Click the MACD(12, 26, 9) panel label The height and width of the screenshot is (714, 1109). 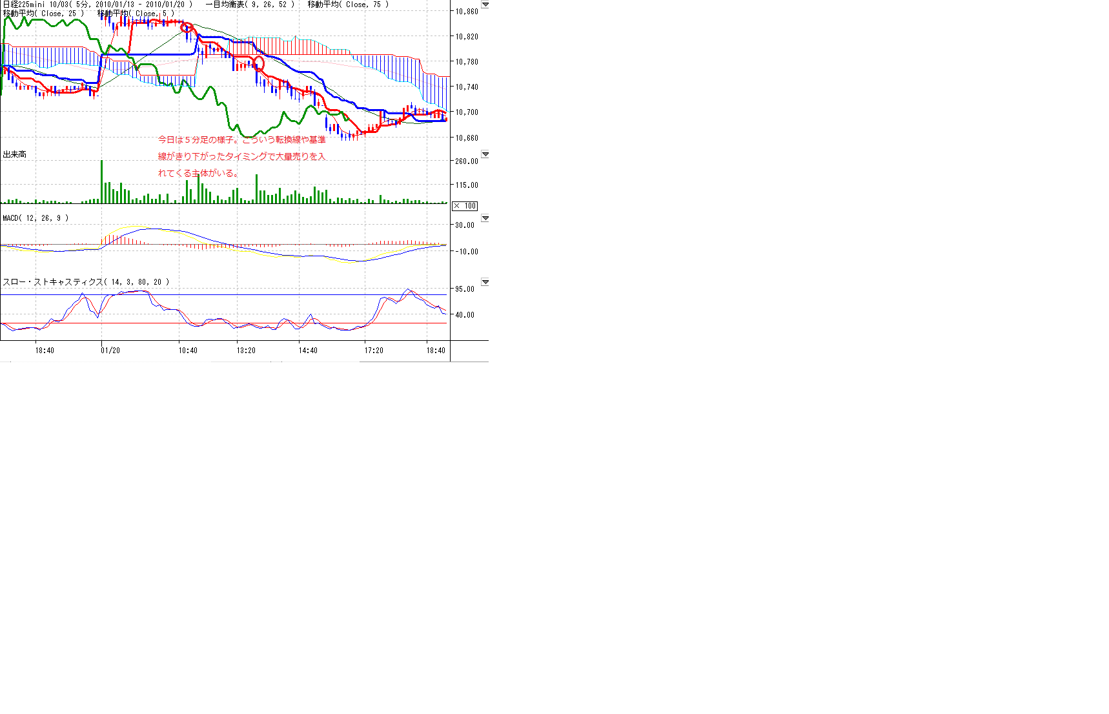pos(36,218)
